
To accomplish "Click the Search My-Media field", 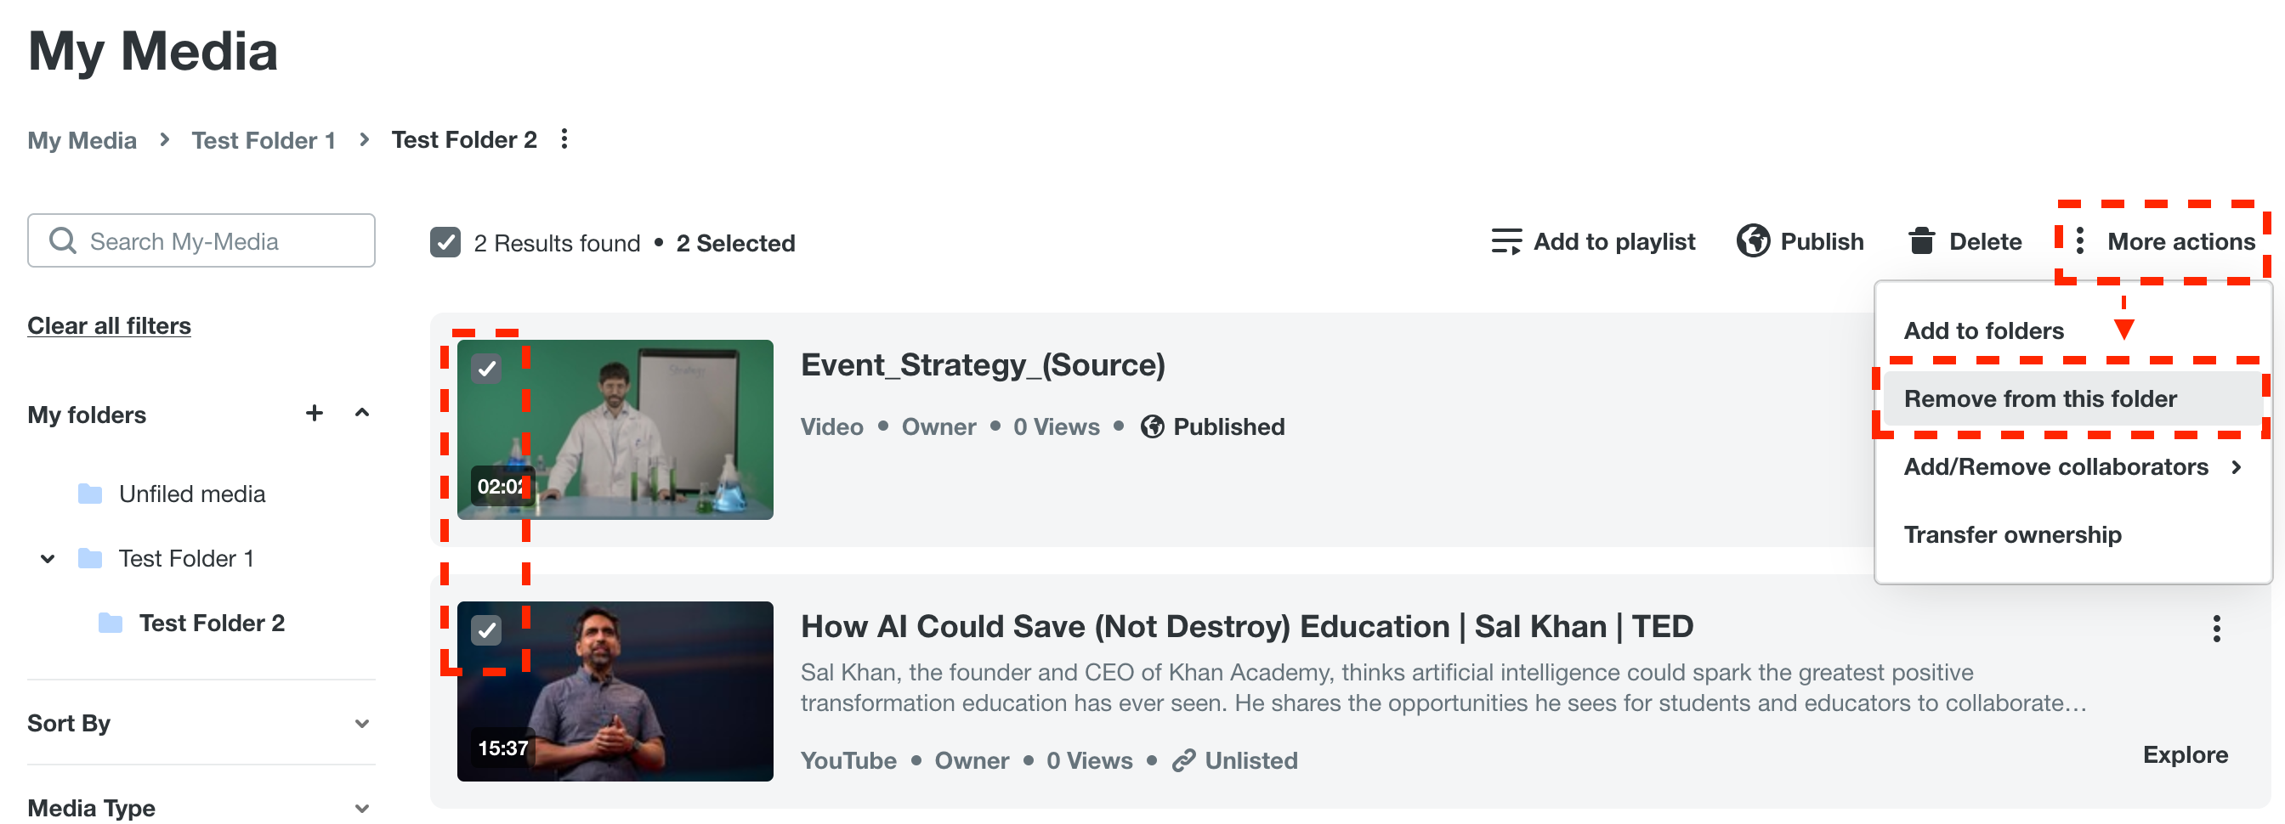I will pos(213,241).
